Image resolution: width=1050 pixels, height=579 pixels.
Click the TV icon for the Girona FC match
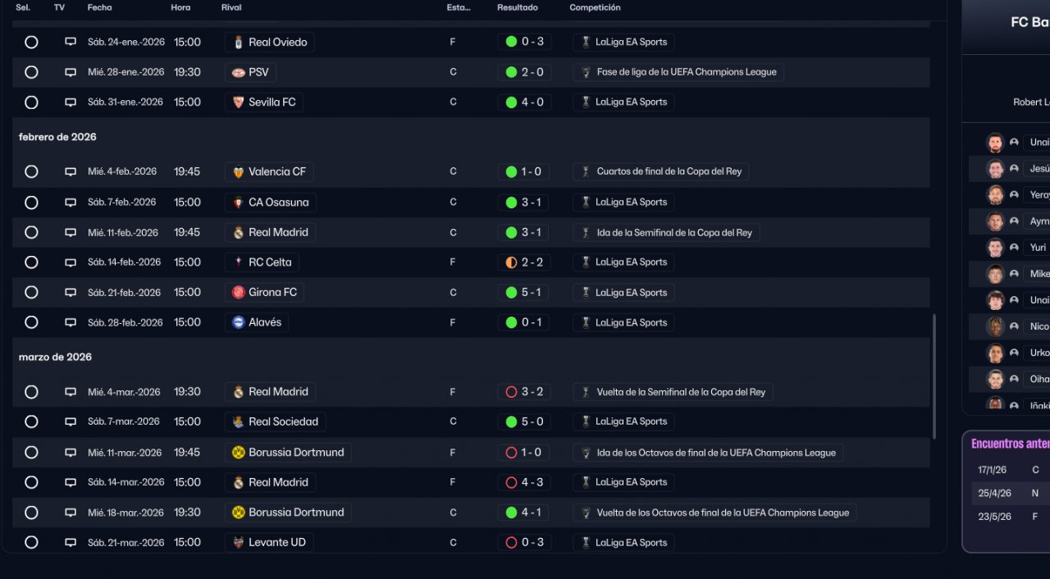(71, 292)
